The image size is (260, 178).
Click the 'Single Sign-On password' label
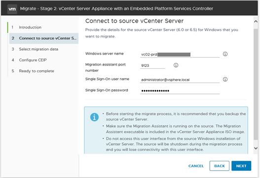coord(107,90)
